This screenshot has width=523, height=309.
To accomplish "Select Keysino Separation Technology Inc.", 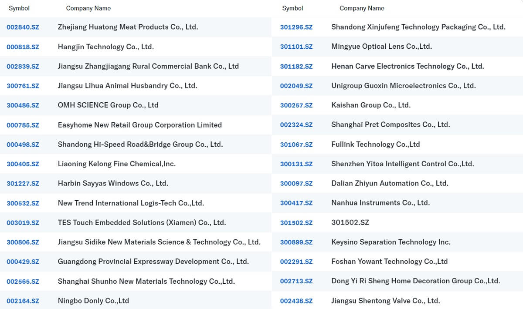I will (391, 242).
